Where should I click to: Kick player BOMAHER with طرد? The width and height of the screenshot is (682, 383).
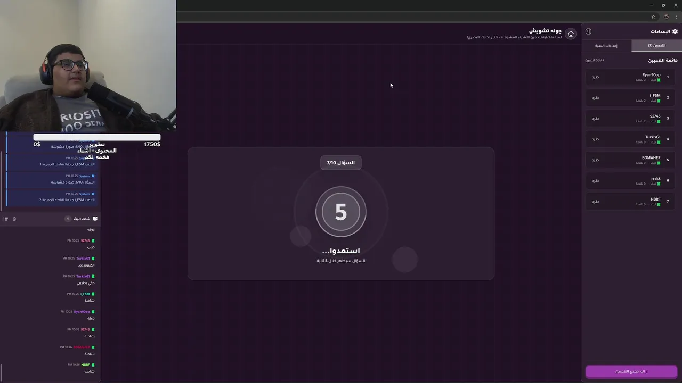[x=596, y=160]
